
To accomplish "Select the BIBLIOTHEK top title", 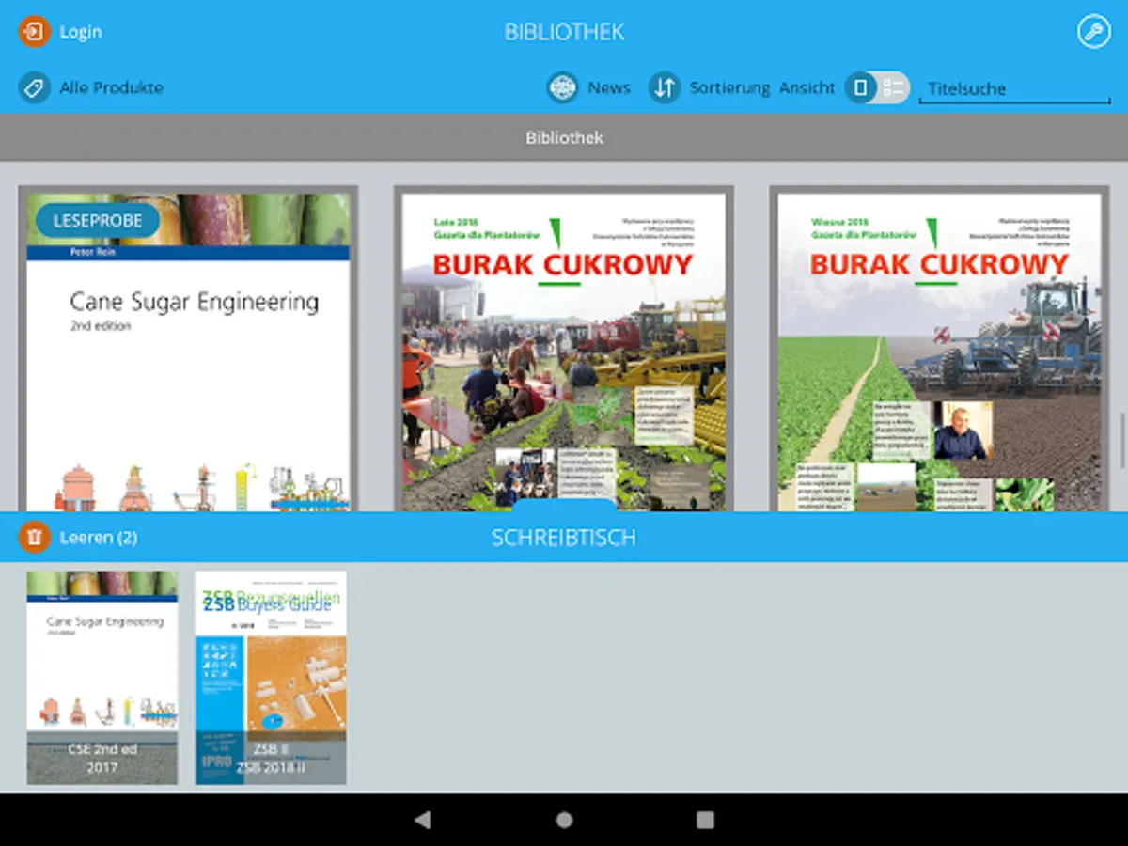I will 564,32.
